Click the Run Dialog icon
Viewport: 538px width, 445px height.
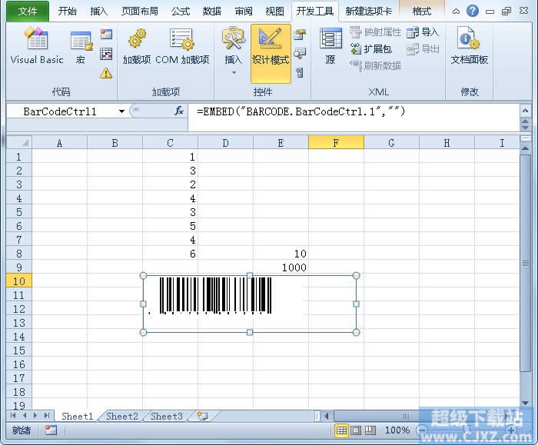(x=300, y=72)
